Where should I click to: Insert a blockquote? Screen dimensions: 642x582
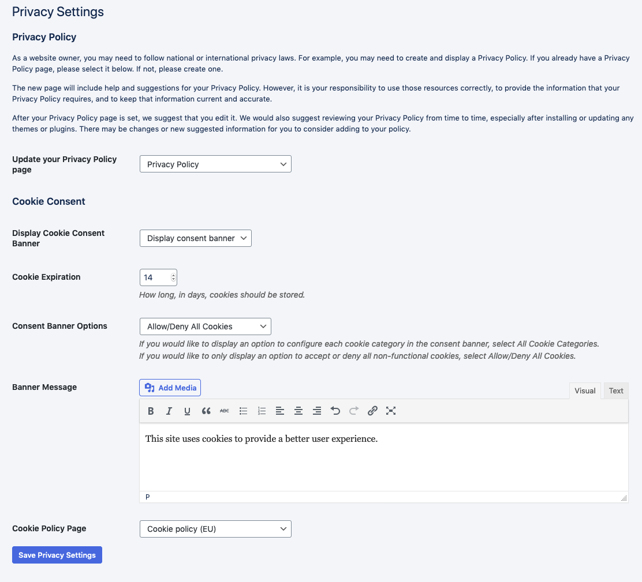206,411
